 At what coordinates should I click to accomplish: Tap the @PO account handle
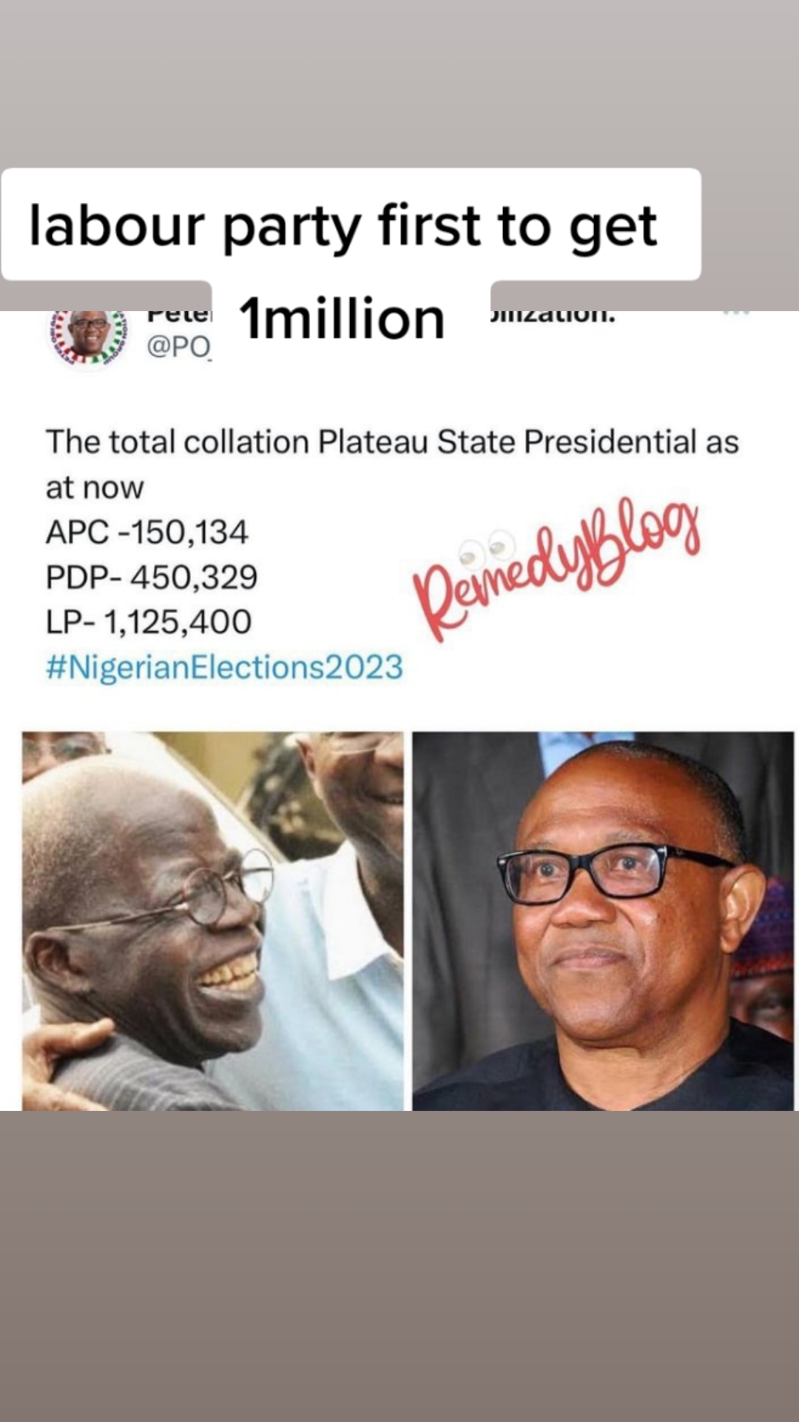(179, 346)
